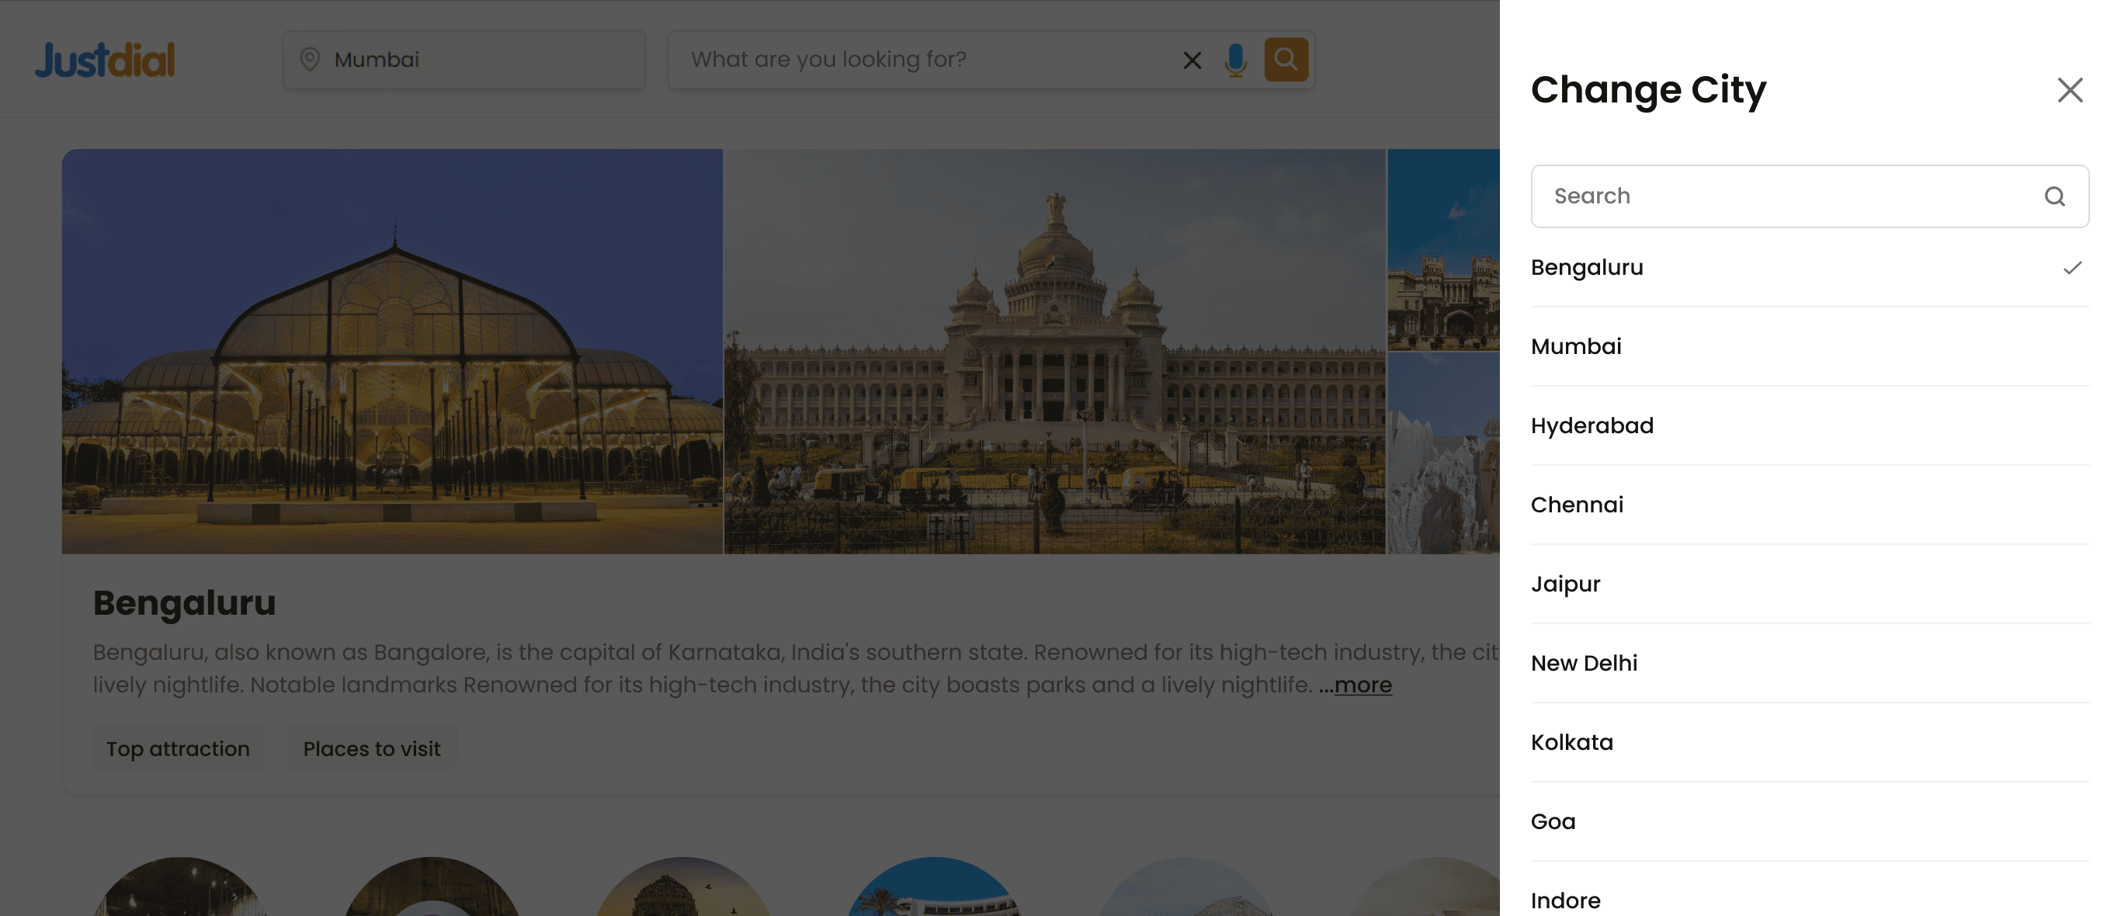Open the Places to visit tag

[371, 749]
